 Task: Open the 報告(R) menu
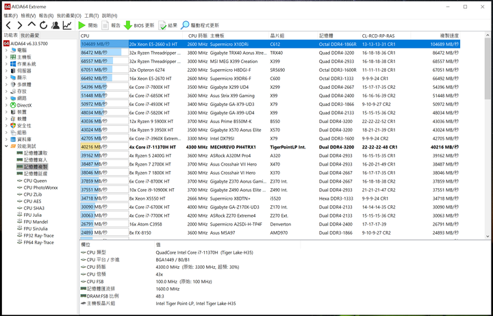point(47,16)
